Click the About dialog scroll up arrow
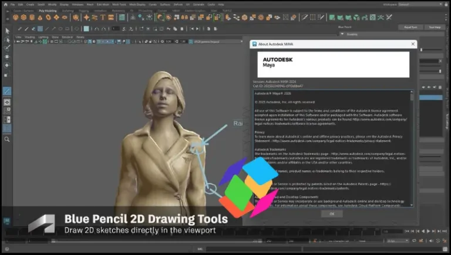Screen dimensions: 451x255 click(x=412, y=92)
